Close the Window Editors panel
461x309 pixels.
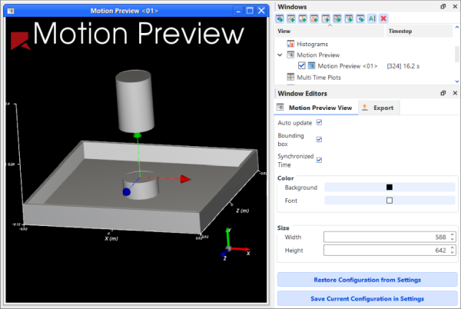point(455,93)
